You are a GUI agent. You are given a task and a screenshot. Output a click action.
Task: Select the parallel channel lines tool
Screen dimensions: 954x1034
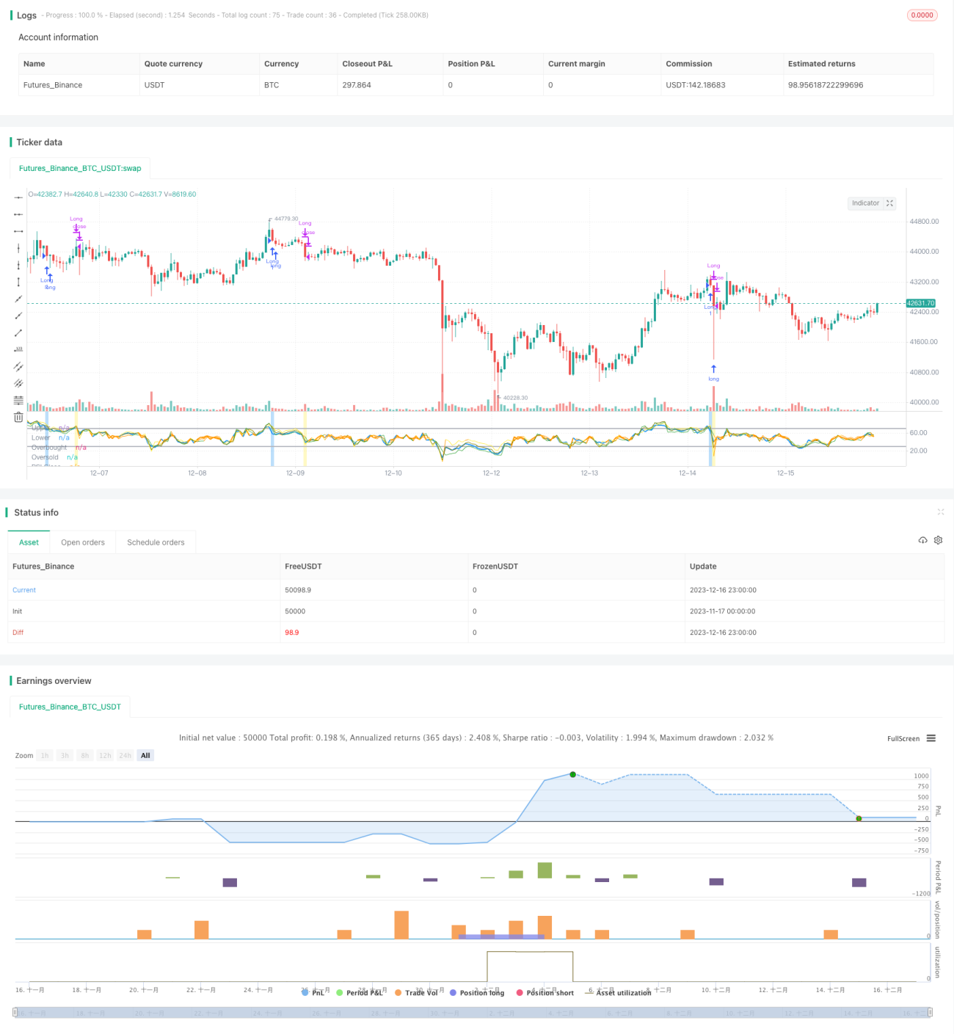click(18, 366)
